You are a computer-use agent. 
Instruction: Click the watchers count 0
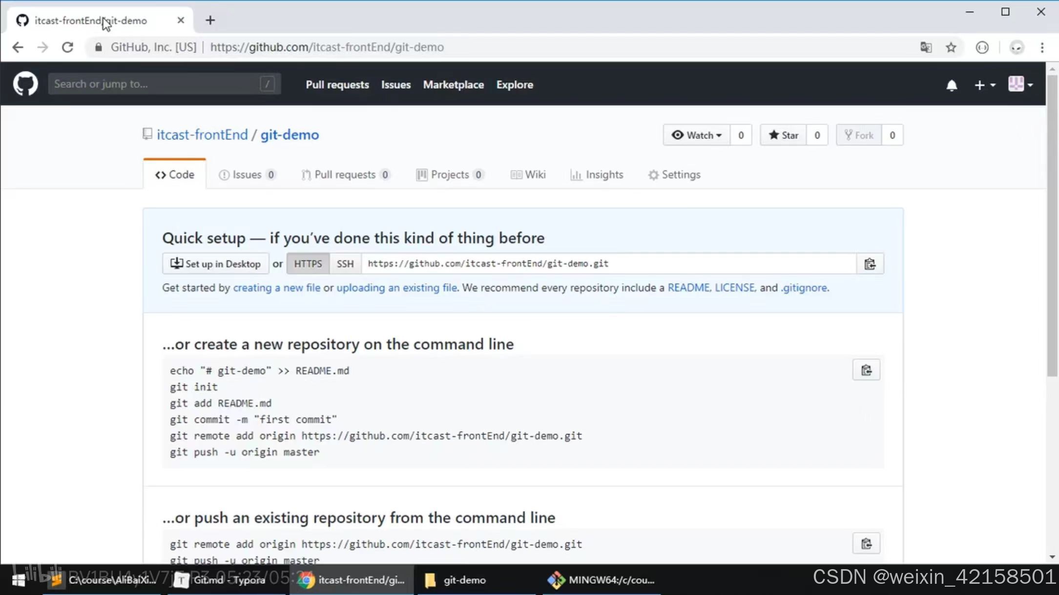[x=741, y=135]
